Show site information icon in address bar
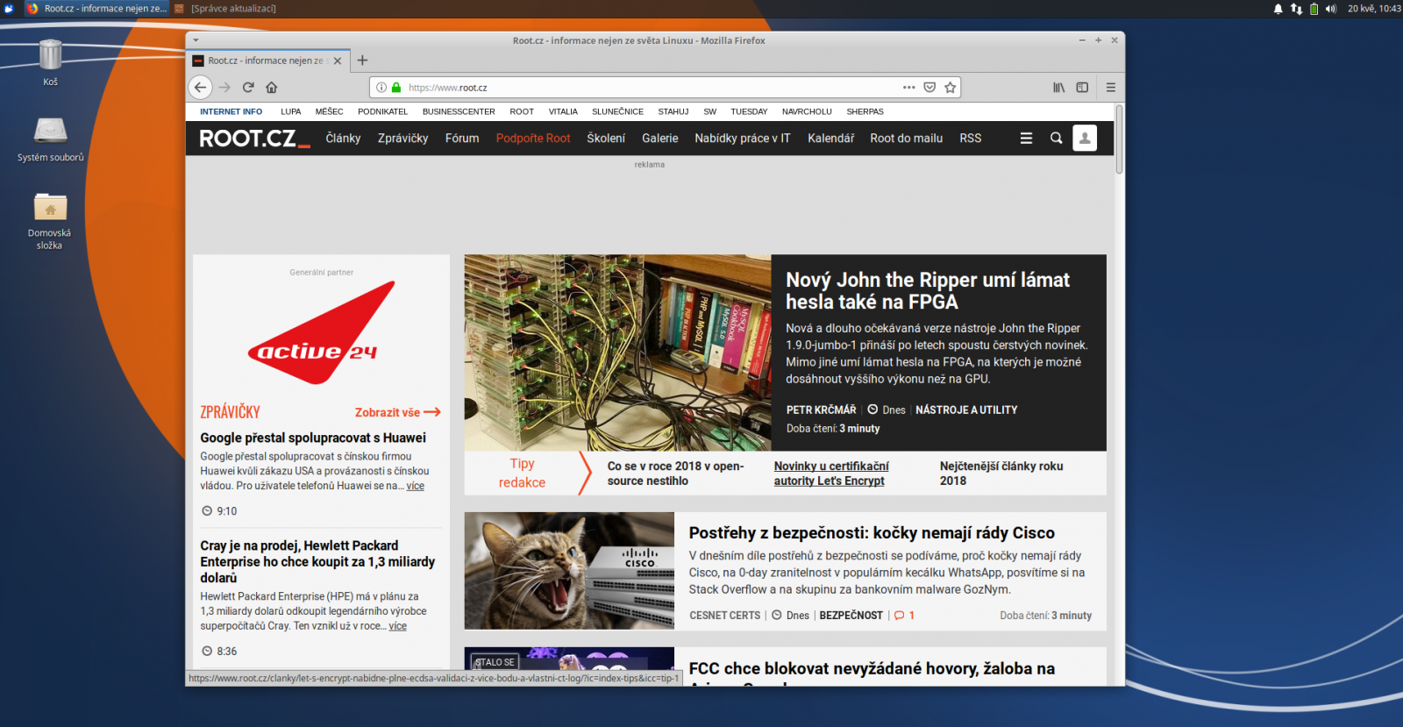The height and width of the screenshot is (727, 1403). tap(381, 88)
